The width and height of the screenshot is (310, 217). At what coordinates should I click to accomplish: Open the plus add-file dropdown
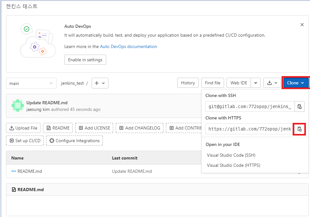click(x=100, y=83)
